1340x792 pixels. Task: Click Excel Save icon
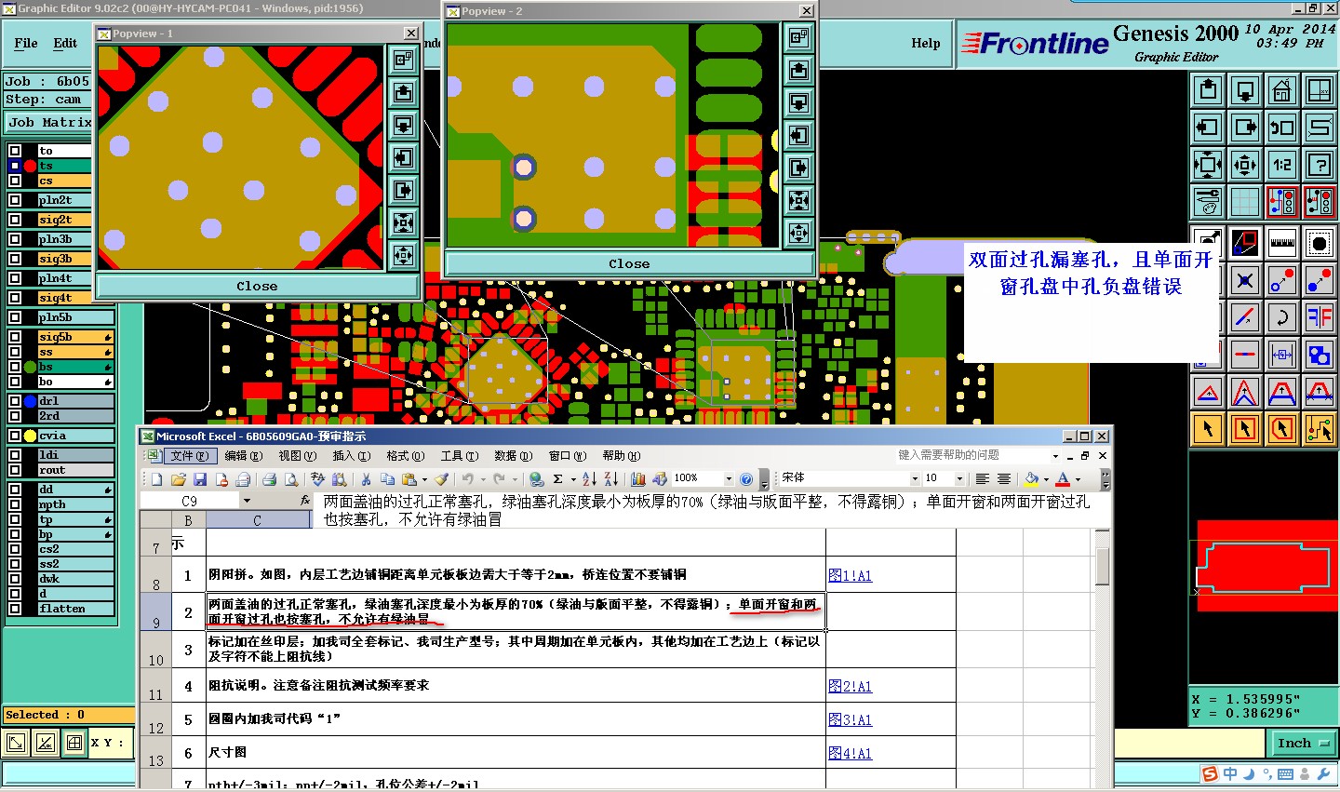200,479
